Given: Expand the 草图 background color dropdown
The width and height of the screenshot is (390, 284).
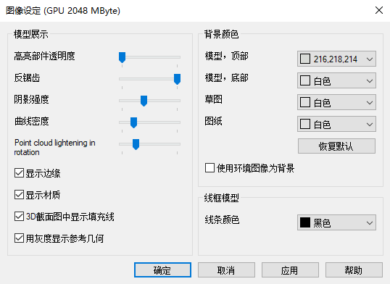Looking at the screenshot, I should 336,102.
